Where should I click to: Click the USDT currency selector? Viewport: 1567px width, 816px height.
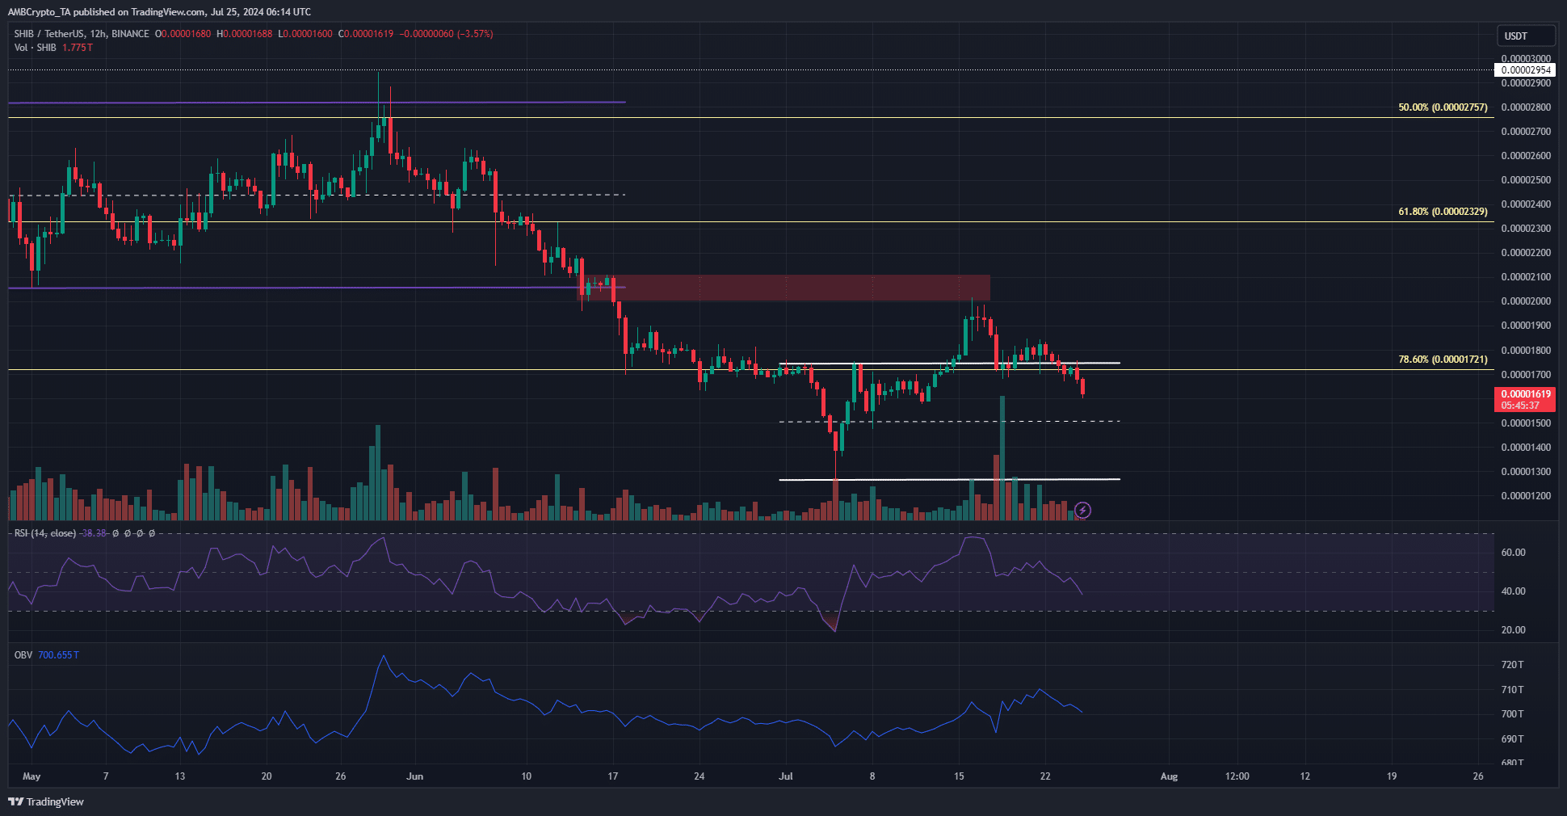[1525, 36]
